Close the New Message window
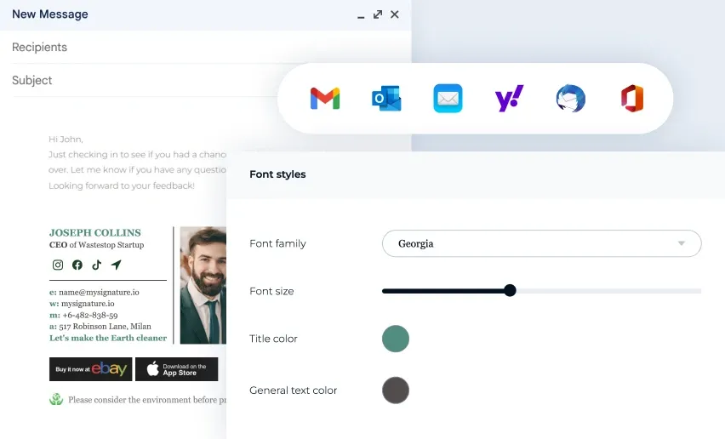The height and width of the screenshot is (439, 725). click(394, 14)
